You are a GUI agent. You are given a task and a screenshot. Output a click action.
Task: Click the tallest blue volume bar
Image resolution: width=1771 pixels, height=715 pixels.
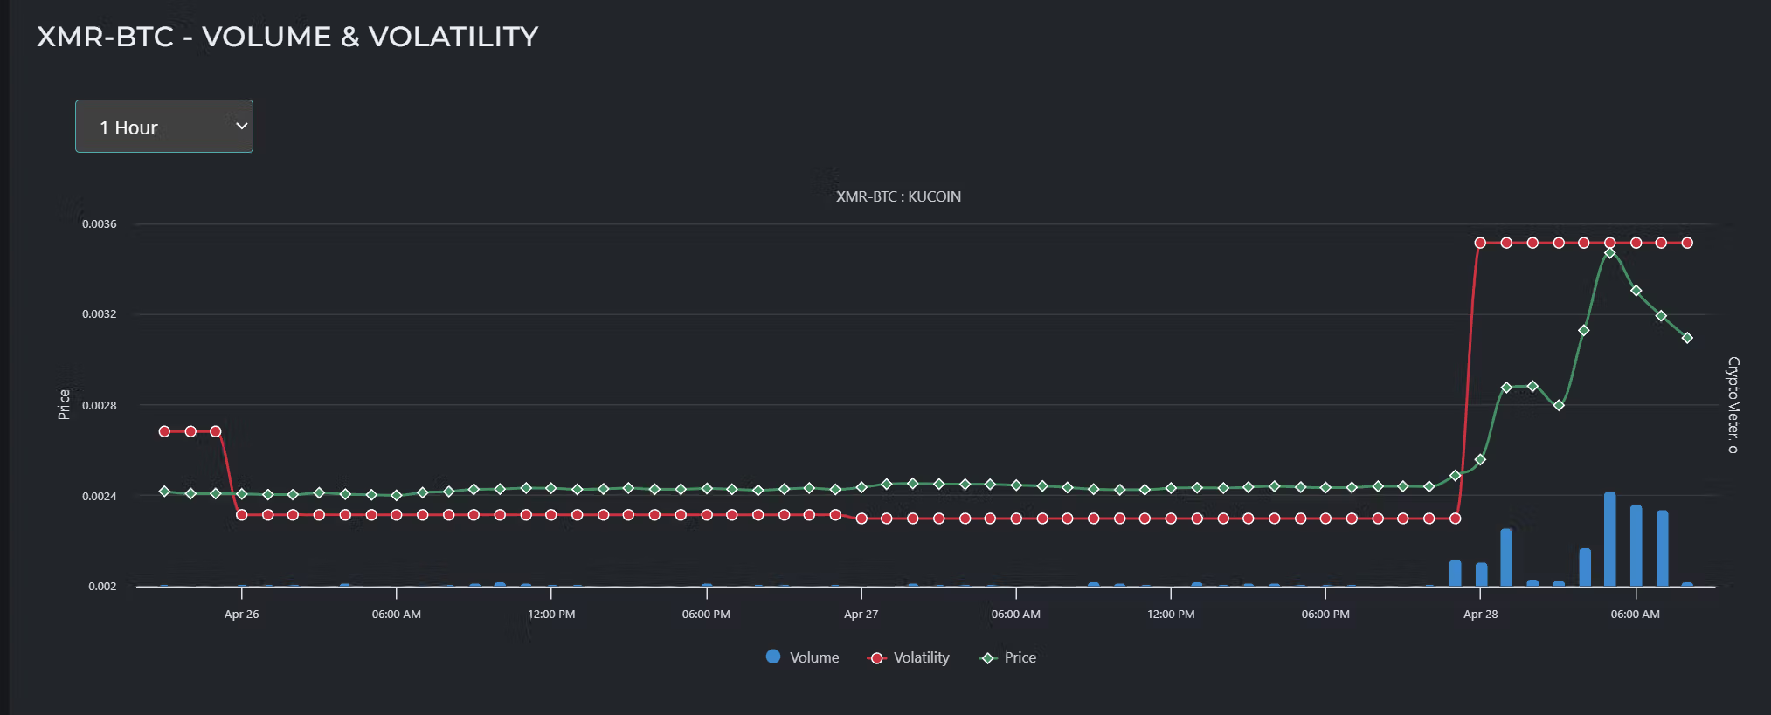1609,539
